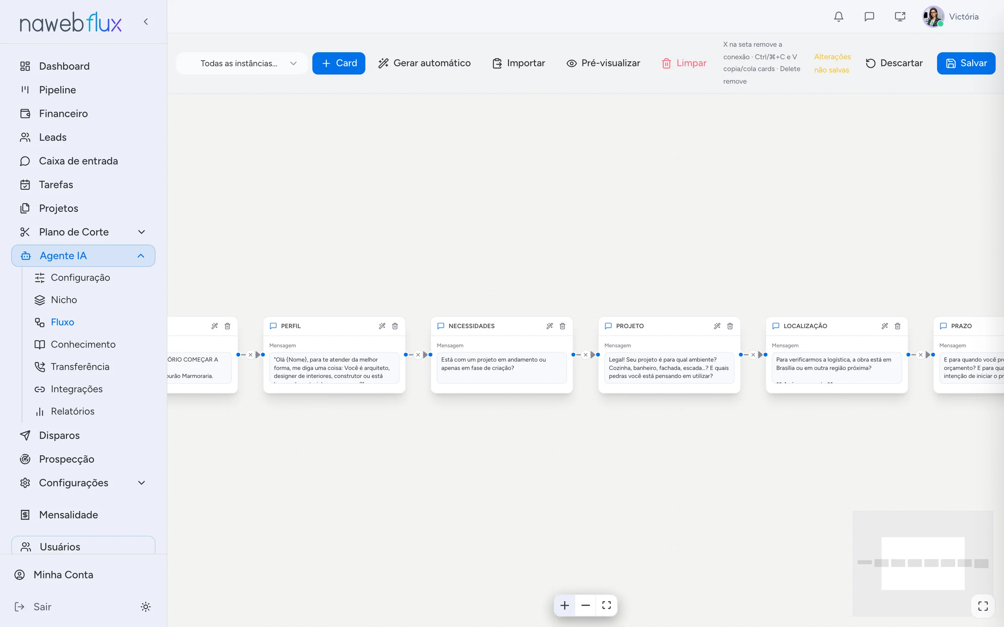Expand Configurações submenu
This screenshot has height=627, width=1004.
[x=142, y=483]
